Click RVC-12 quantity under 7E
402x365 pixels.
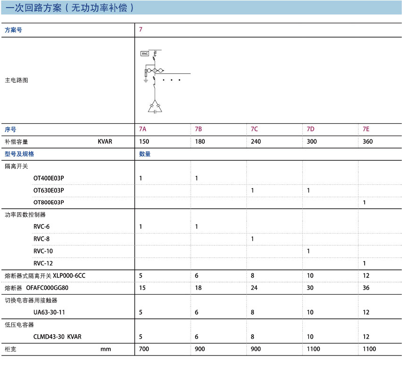(x=364, y=263)
